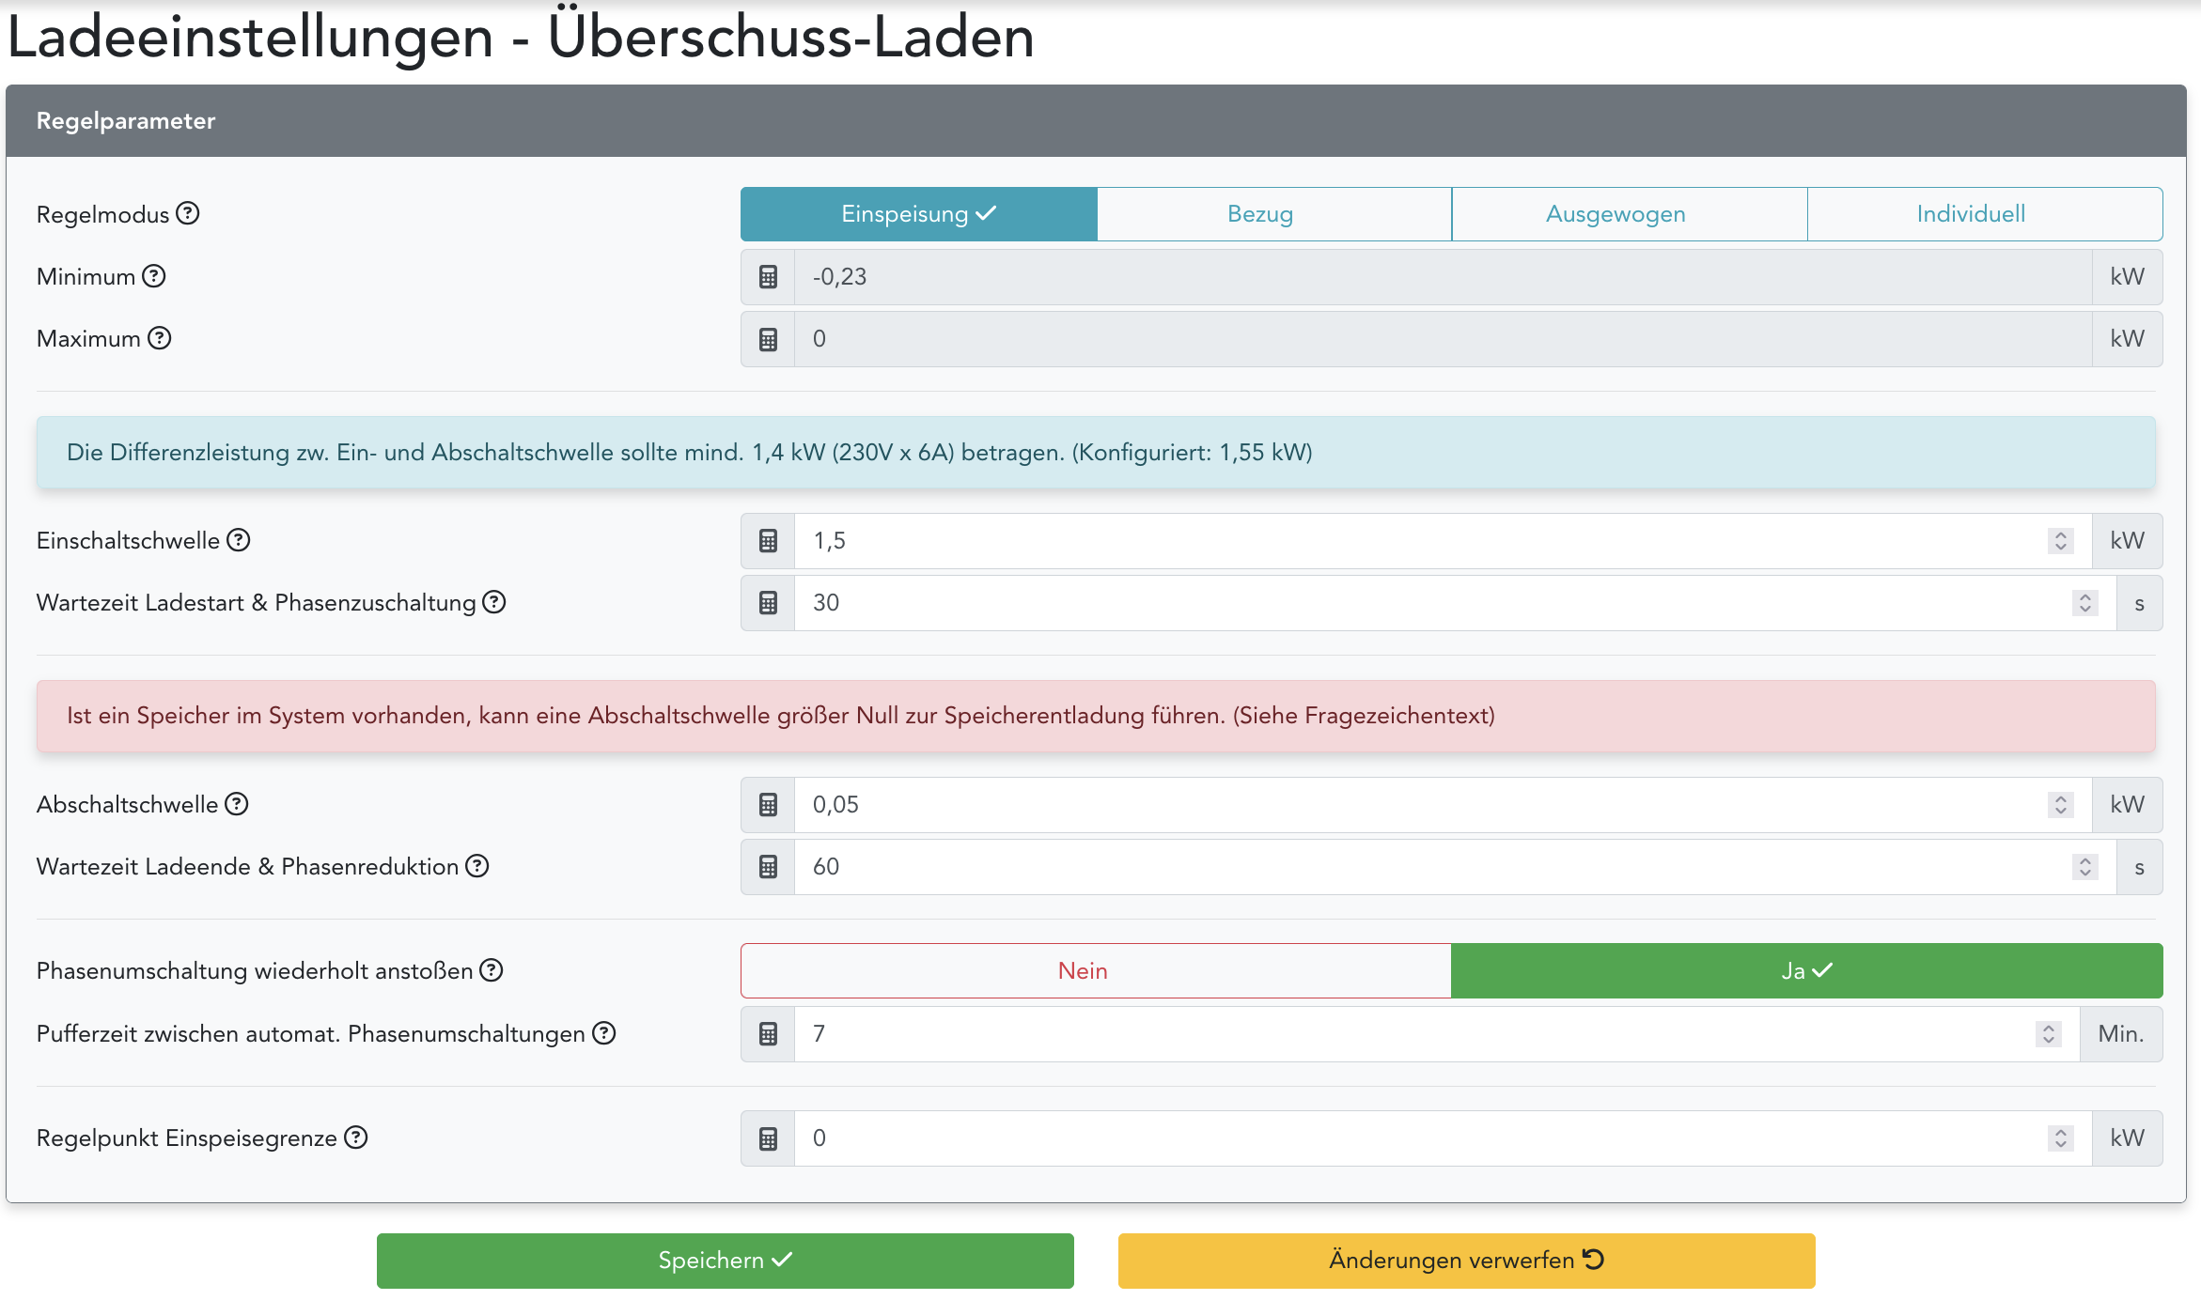The width and height of the screenshot is (2201, 1300).
Task: Click the Pufferzeit minutes stepper arrows
Action: 2048,1034
